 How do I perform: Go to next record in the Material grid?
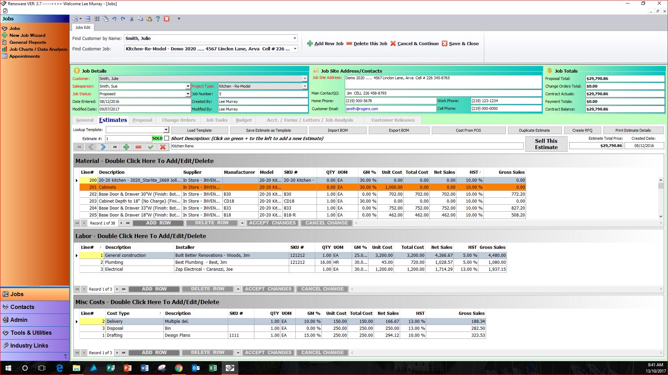pos(121,223)
